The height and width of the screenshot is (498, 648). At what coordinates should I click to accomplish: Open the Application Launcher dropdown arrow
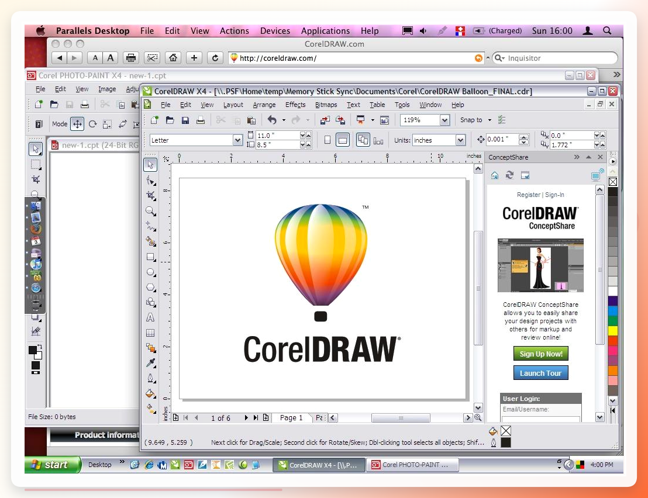coord(373,120)
